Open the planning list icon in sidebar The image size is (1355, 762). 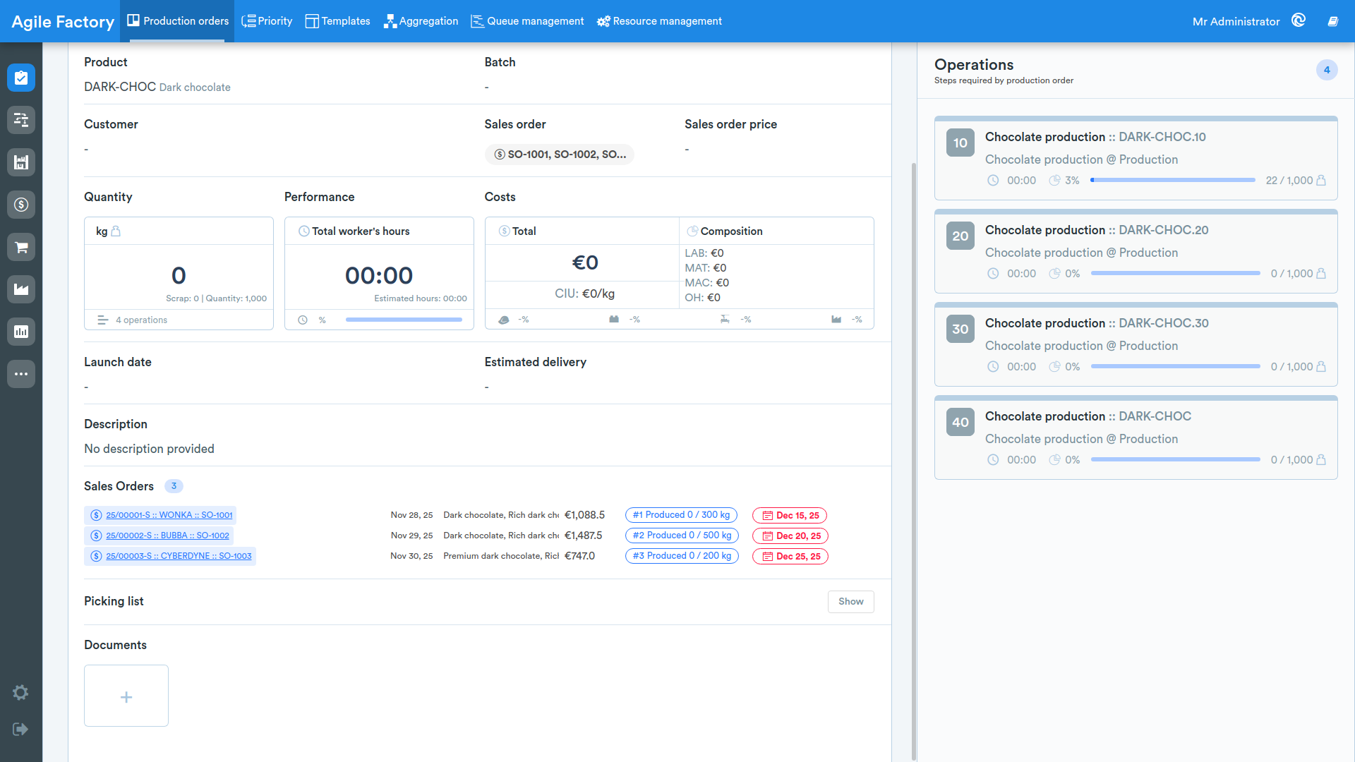(x=21, y=120)
